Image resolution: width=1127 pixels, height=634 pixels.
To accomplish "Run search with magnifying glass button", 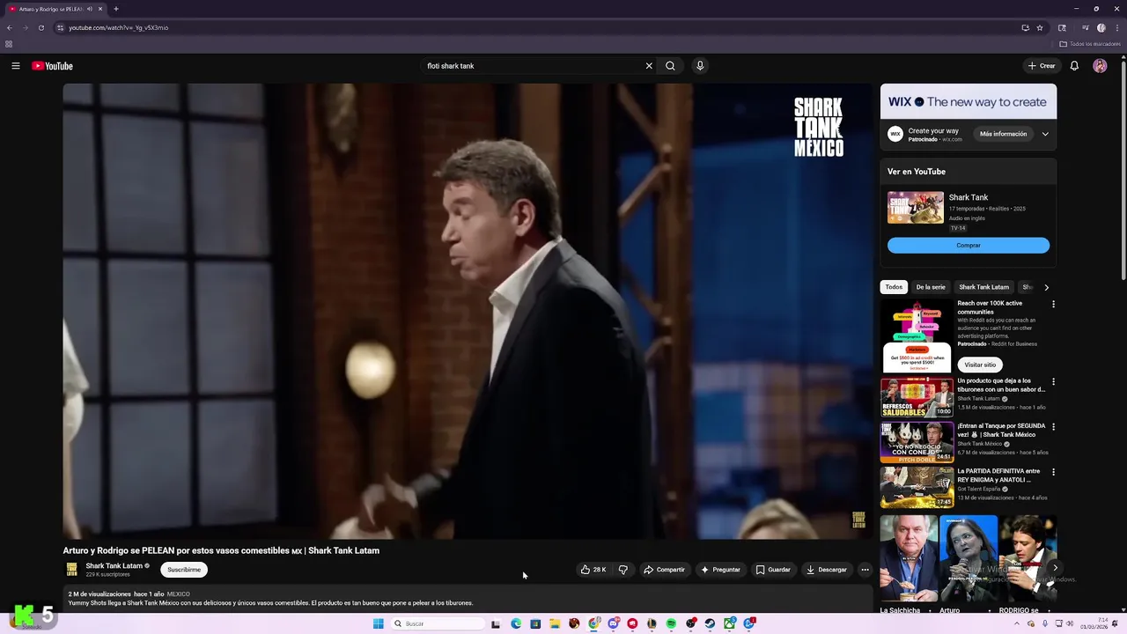I will 670,66.
